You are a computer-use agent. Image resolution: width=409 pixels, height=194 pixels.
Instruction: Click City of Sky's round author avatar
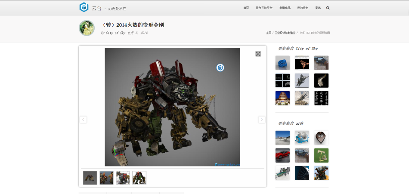click(x=87, y=28)
